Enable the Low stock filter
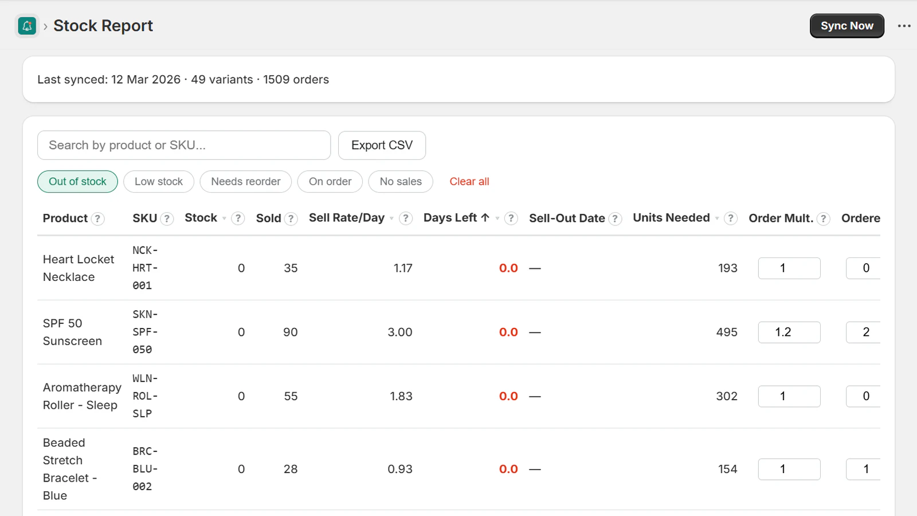Image resolution: width=917 pixels, height=516 pixels. 159,182
